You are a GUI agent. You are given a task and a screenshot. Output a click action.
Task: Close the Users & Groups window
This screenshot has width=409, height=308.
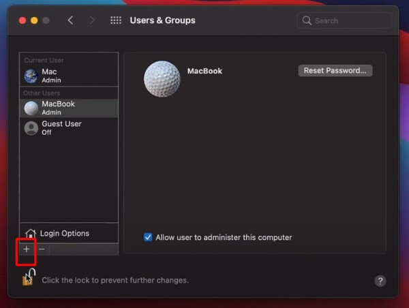click(x=22, y=20)
